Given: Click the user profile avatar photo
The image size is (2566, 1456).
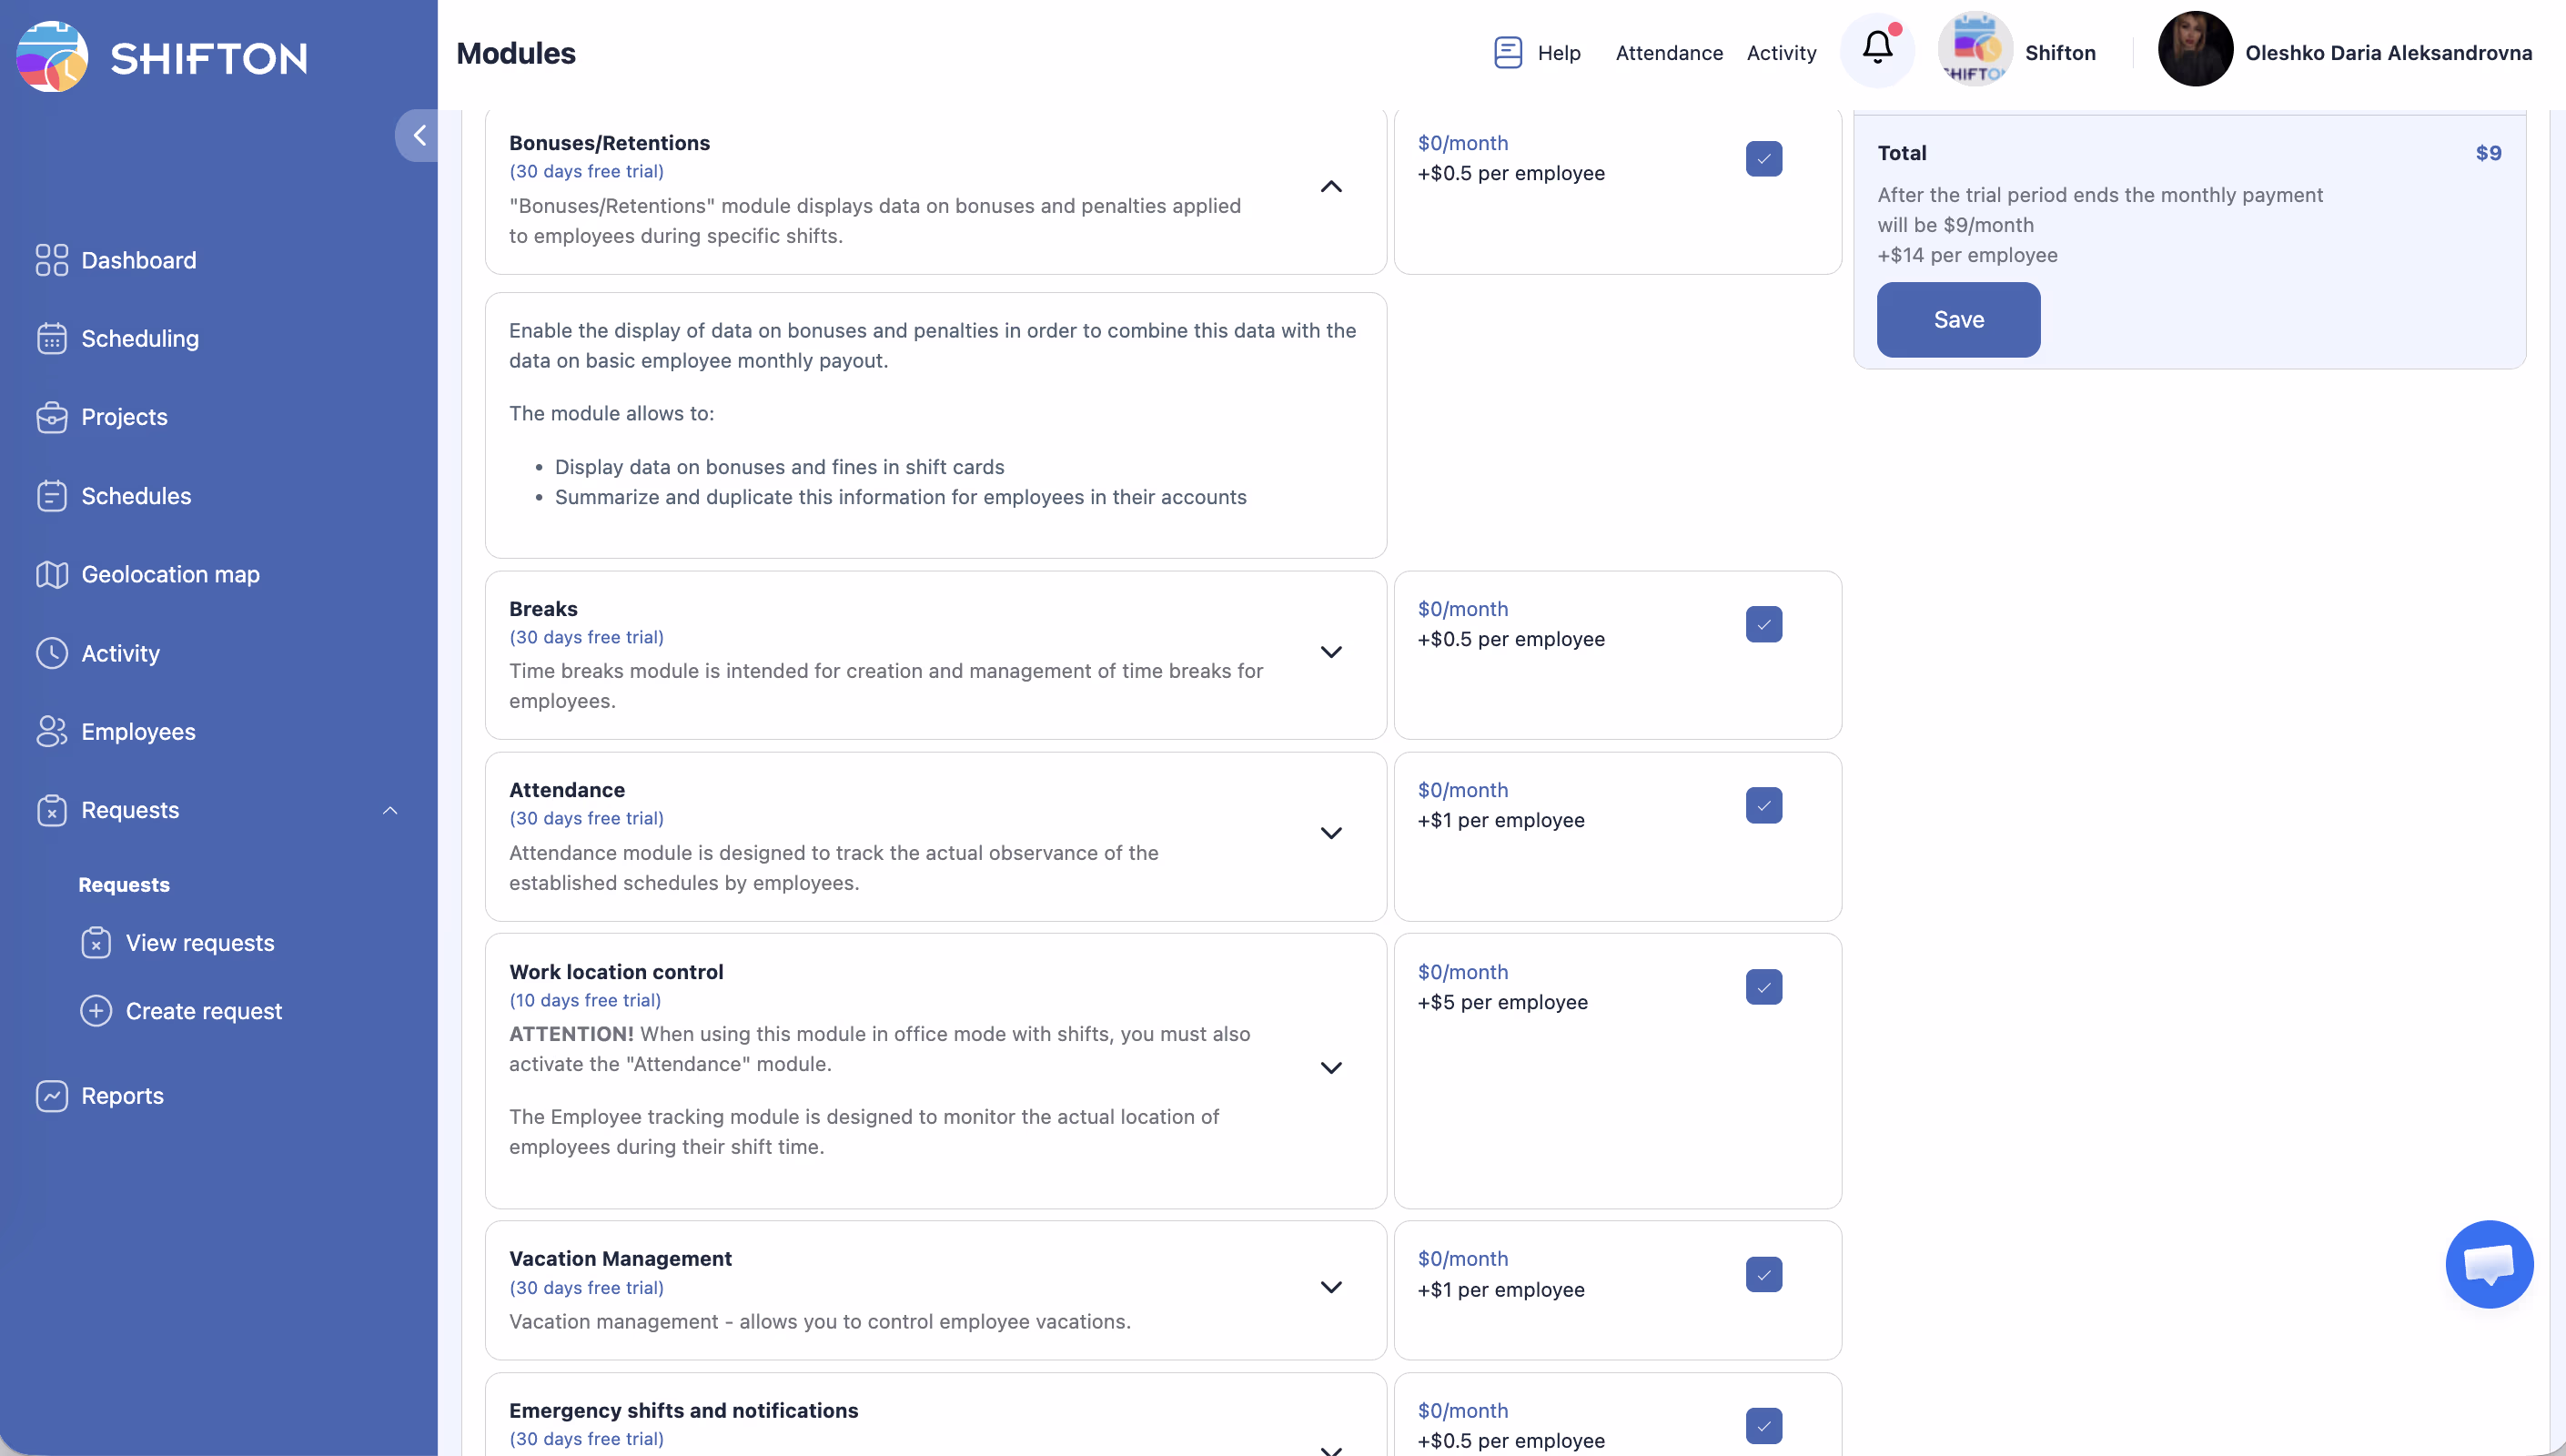Looking at the screenshot, I should point(2194,50).
